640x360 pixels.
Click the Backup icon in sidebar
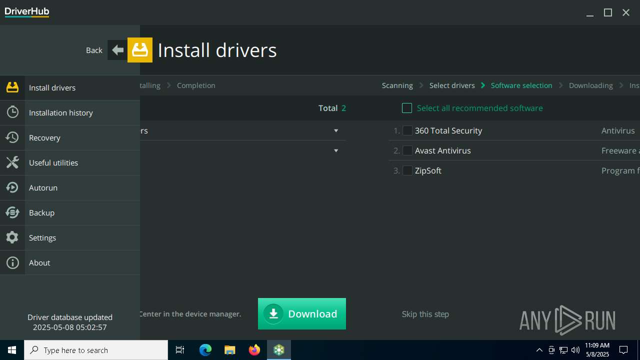(12, 212)
